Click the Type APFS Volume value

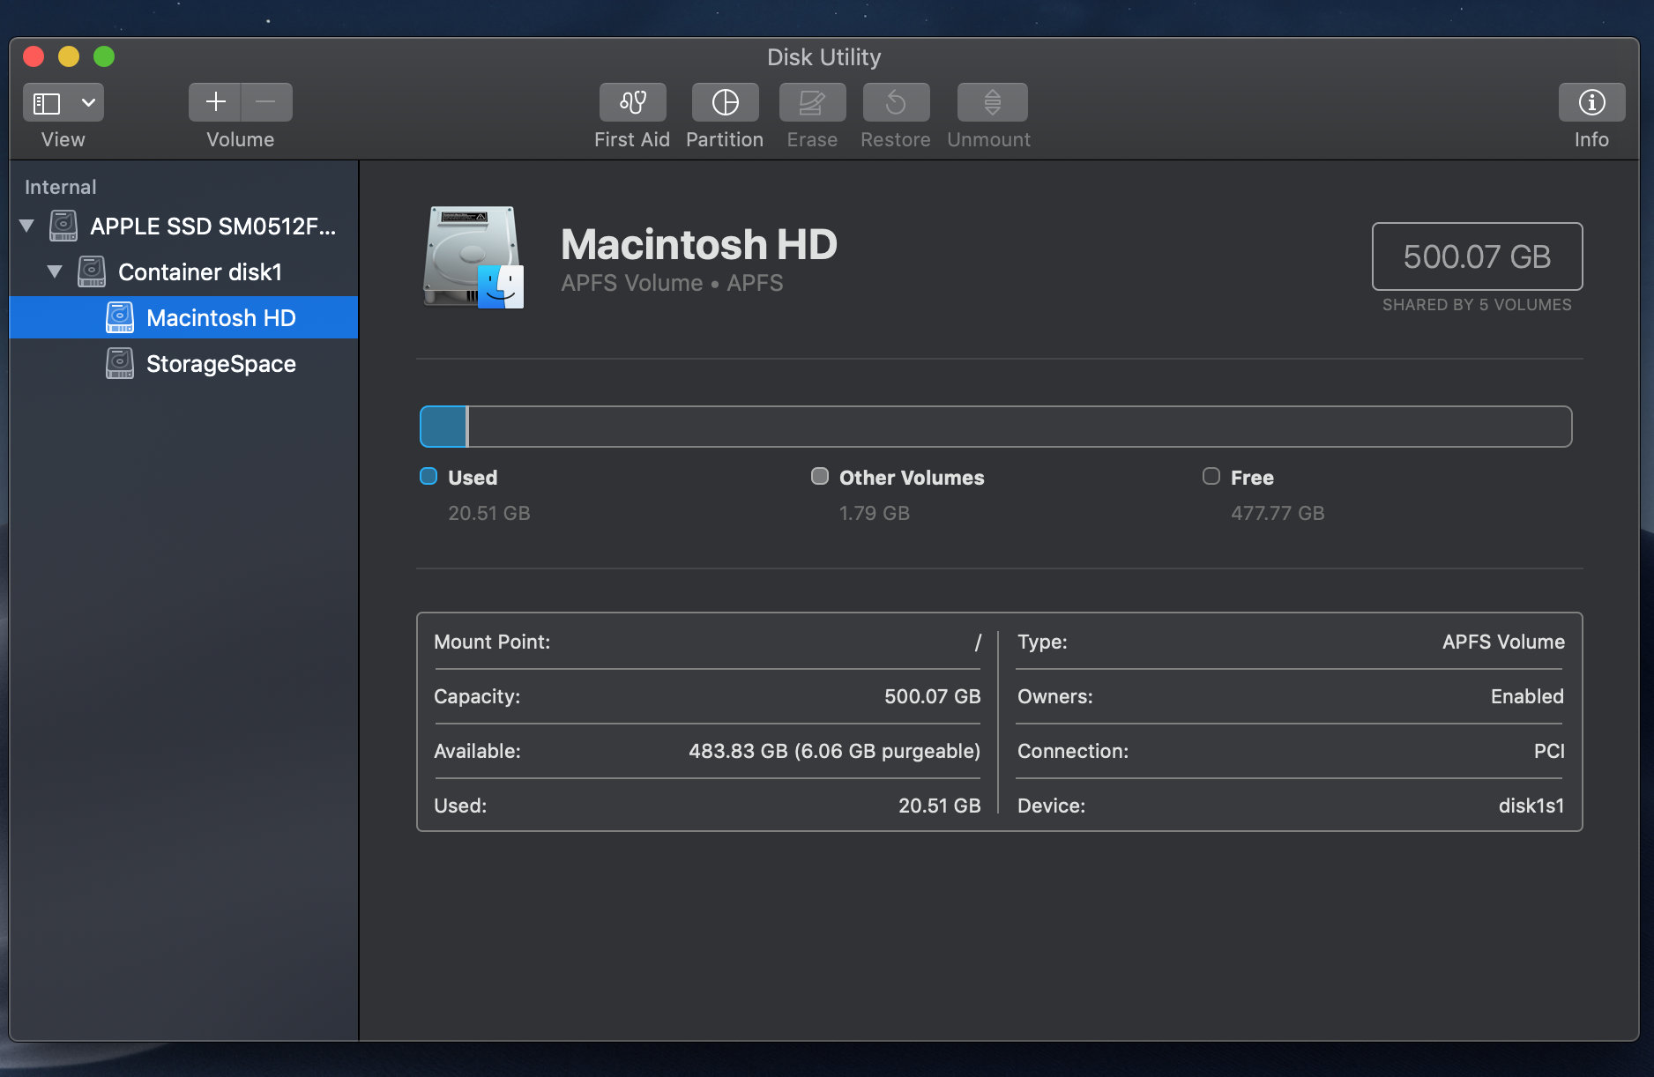pyautogui.click(x=1503, y=642)
